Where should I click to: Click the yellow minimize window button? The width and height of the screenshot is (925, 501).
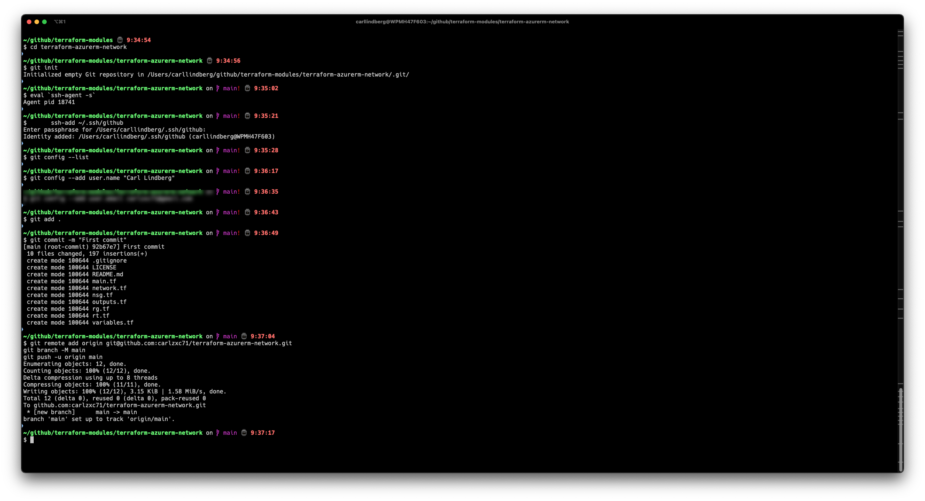click(x=37, y=22)
